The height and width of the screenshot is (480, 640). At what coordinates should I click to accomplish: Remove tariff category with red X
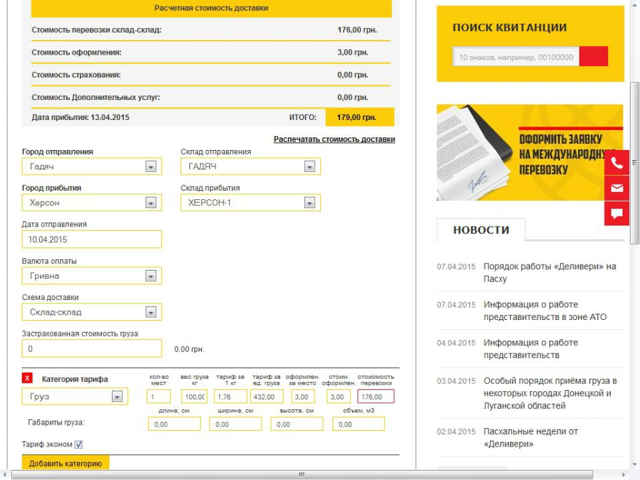coord(27,379)
